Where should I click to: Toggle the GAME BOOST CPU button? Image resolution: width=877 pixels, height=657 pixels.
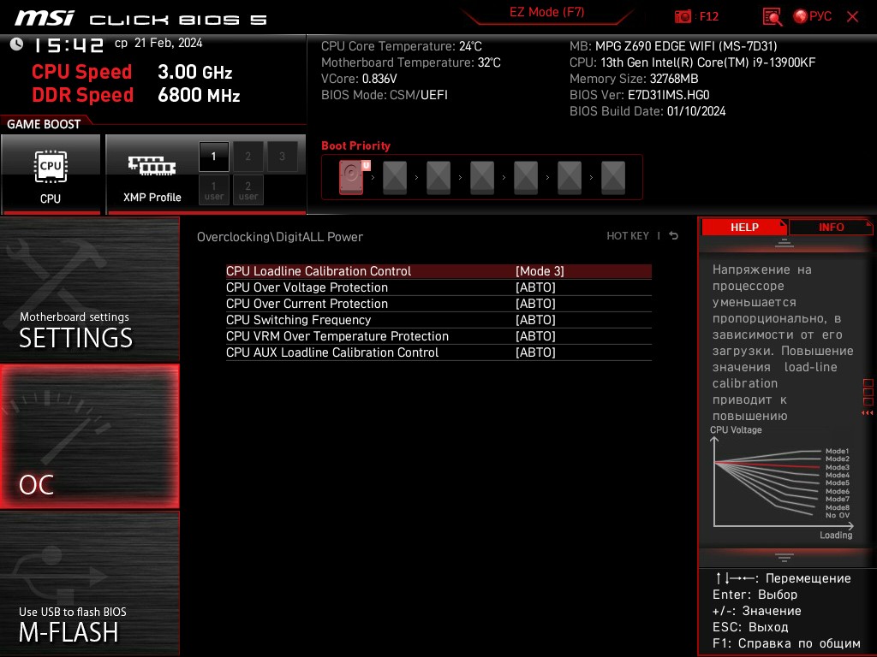point(51,175)
